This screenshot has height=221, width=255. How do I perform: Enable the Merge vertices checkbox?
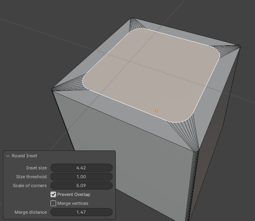click(x=53, y=203)
